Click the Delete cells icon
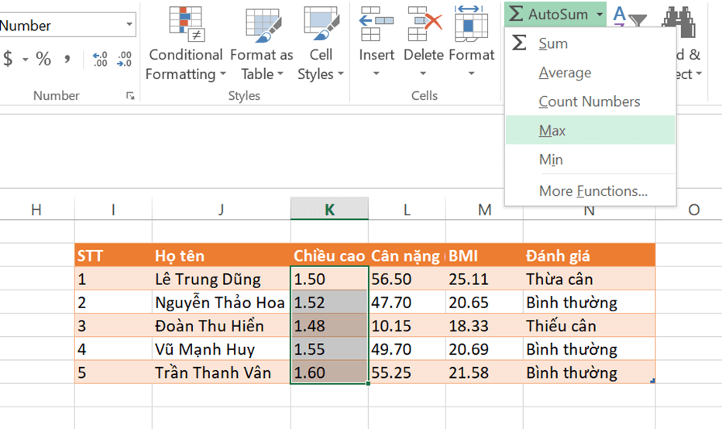 coord(424,24)
